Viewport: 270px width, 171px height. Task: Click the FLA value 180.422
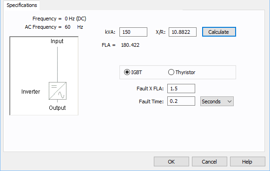[x=130, y=45]
